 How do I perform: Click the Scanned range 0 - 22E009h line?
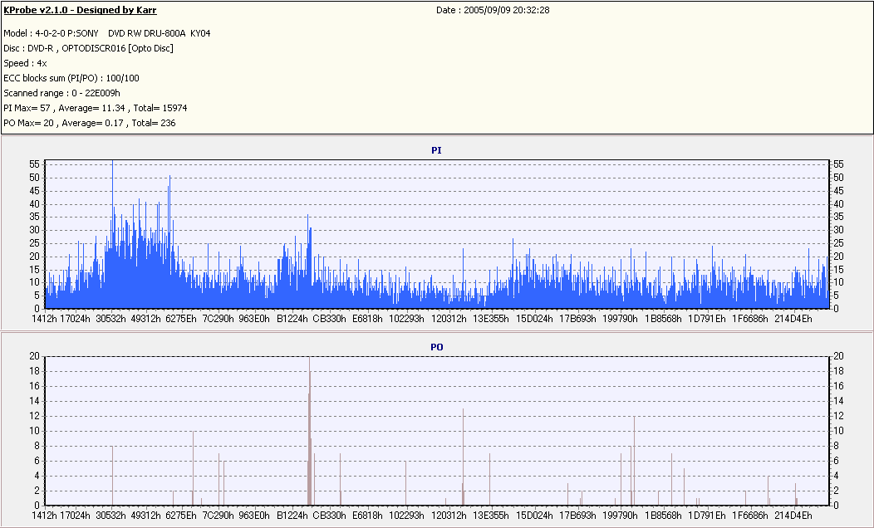[x=61, y=94]
